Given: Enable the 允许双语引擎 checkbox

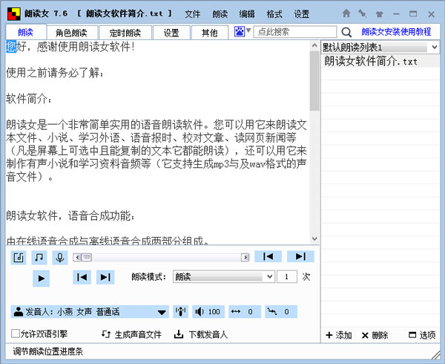Looking at the screenshot, I should tap(16, 334).
